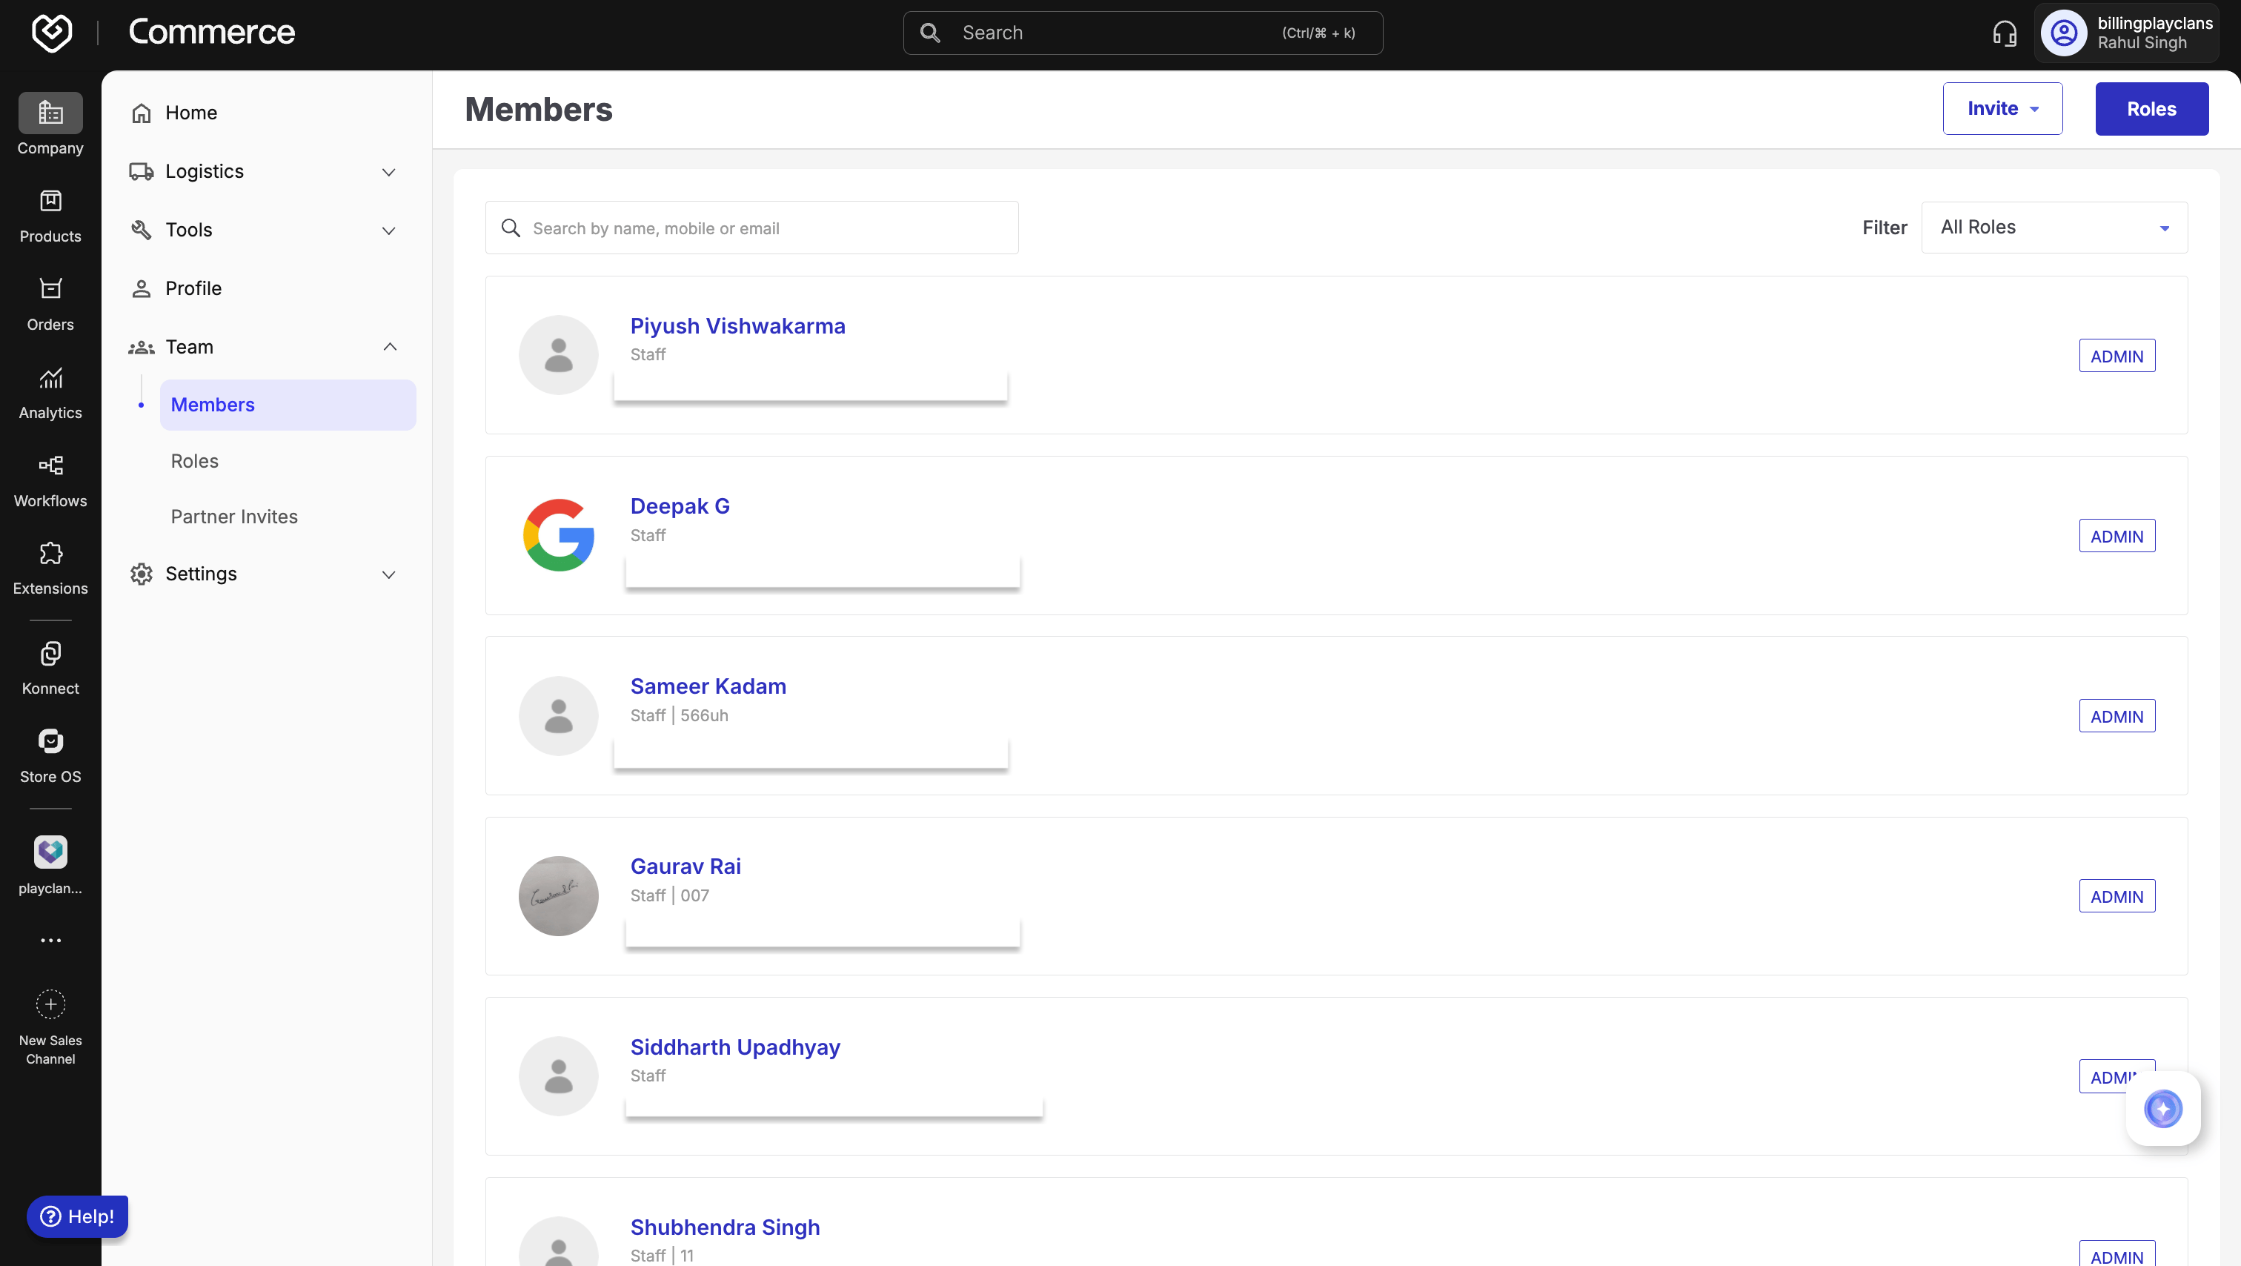Open the Products section icon

[x=50, y=202]
